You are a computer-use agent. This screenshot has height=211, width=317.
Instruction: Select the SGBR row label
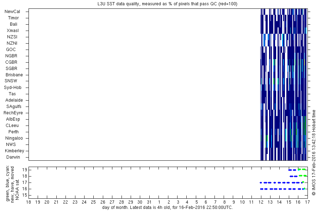tap(11, 69)
